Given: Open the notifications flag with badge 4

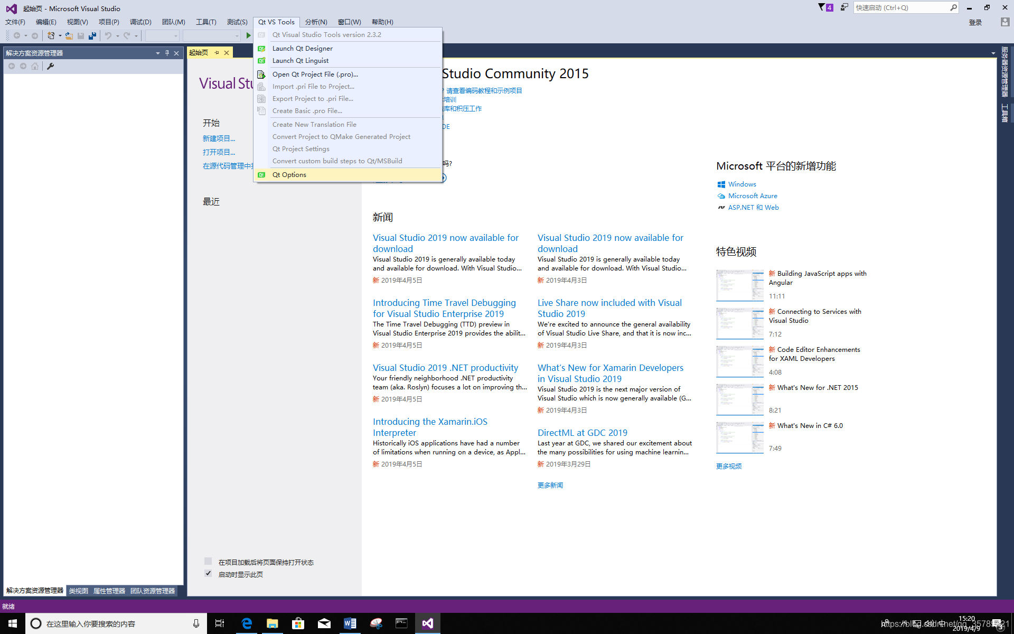Looking at the screenshot, I should (825, 7).
